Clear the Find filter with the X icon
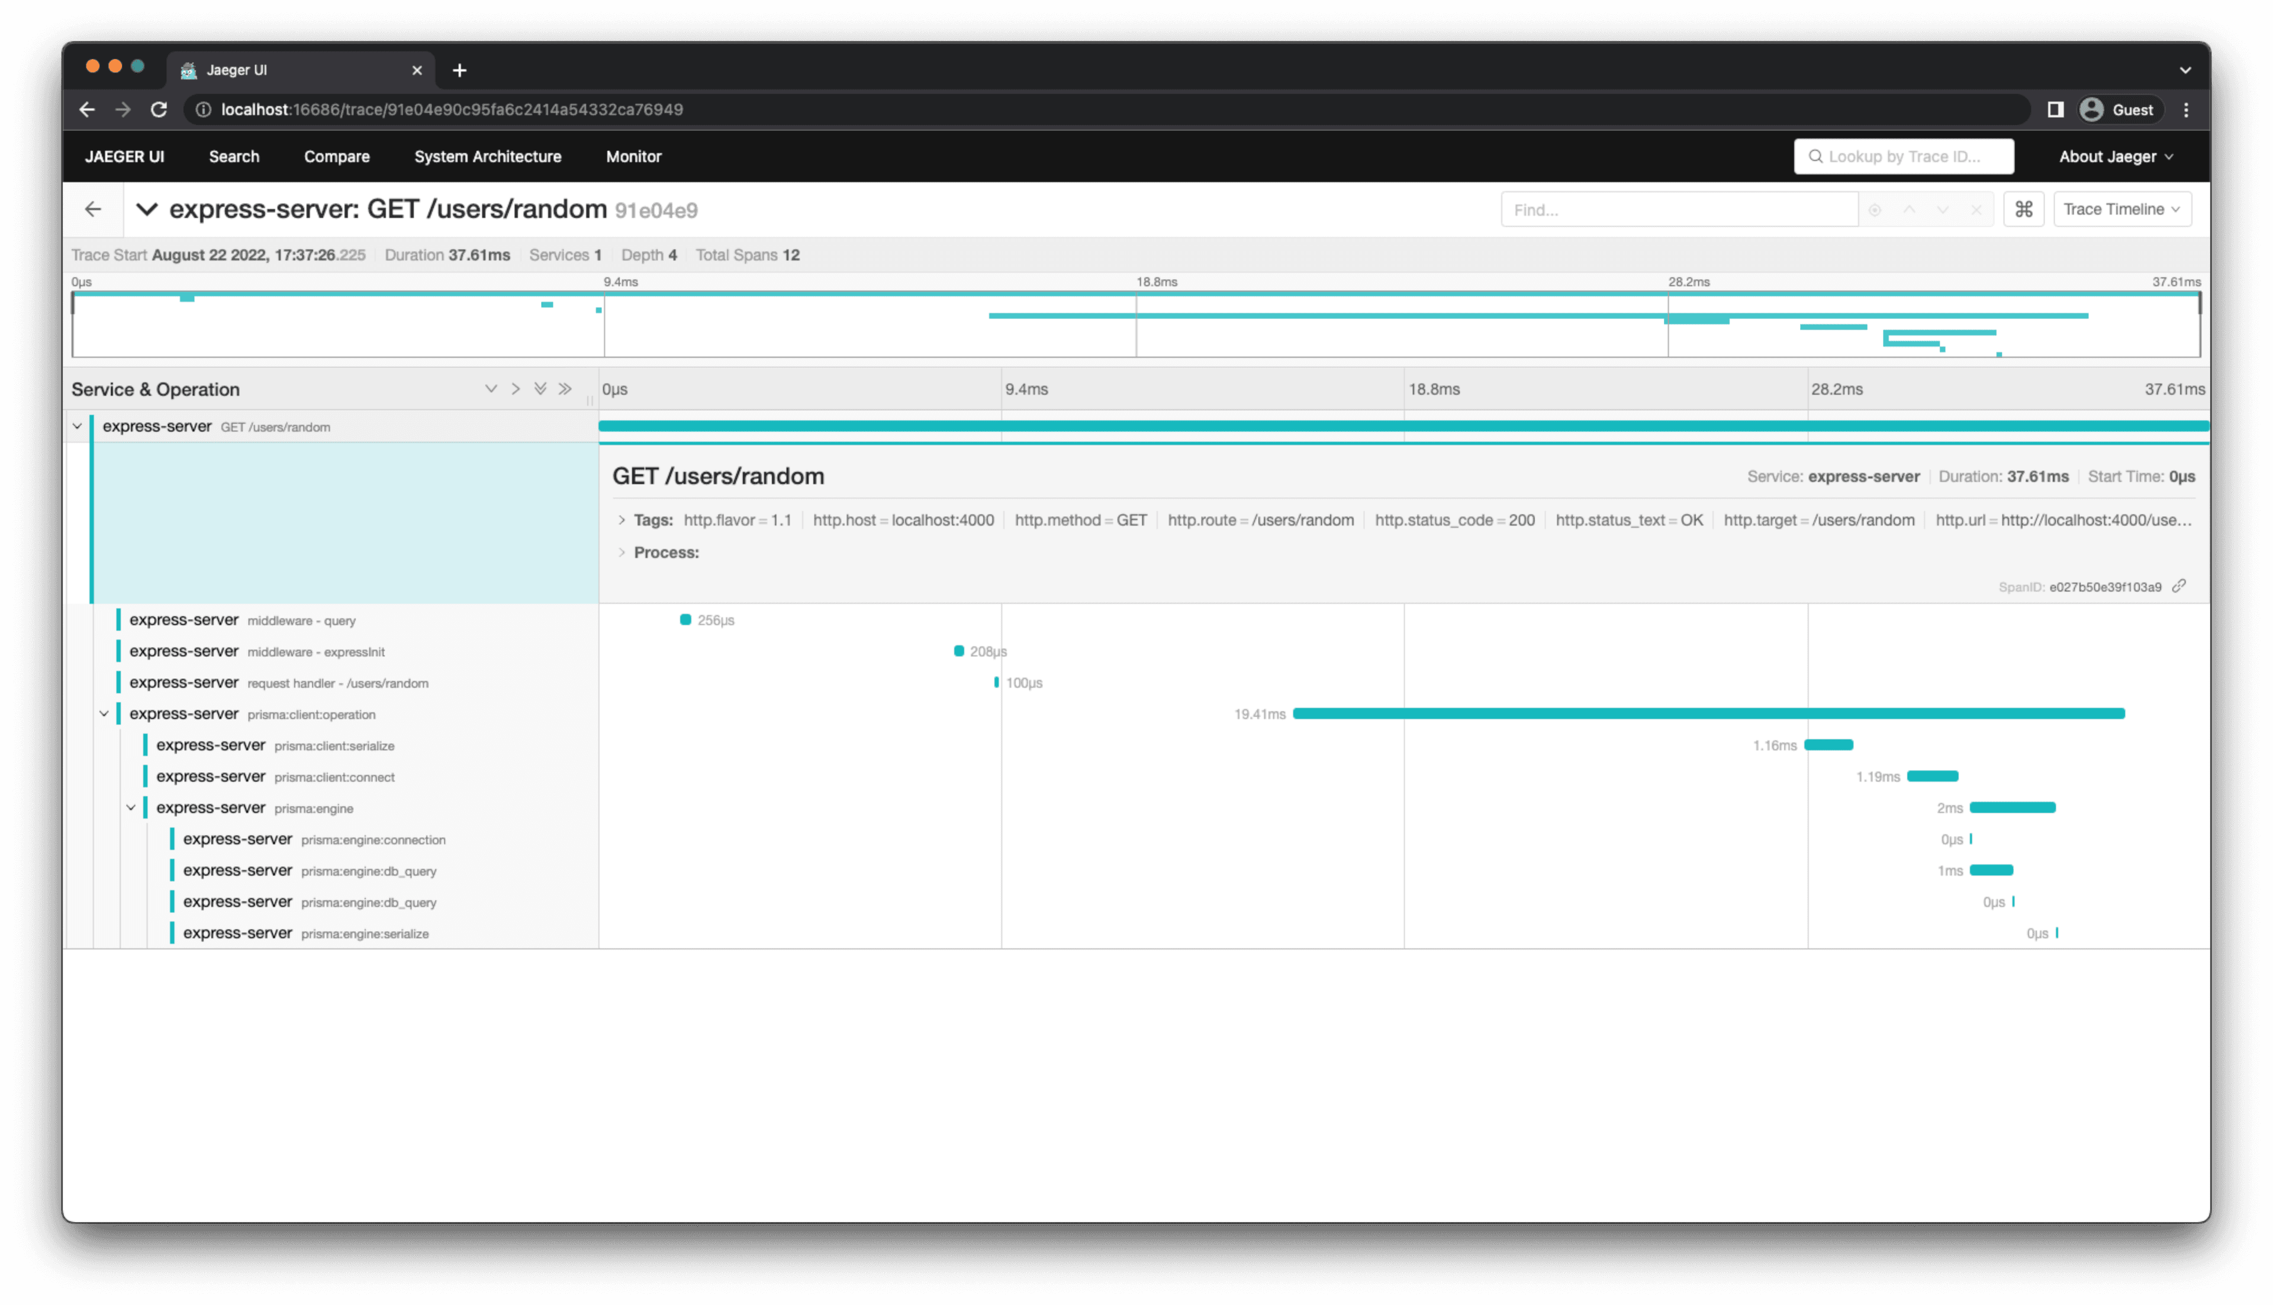The height and width of the screenshot is (1305, 2273). (1977, 209)
